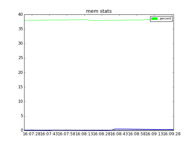This screenshot has width=193, height=145.
Task: Select the 40 y-axis tick label
Action: click(x=20, y=14)
